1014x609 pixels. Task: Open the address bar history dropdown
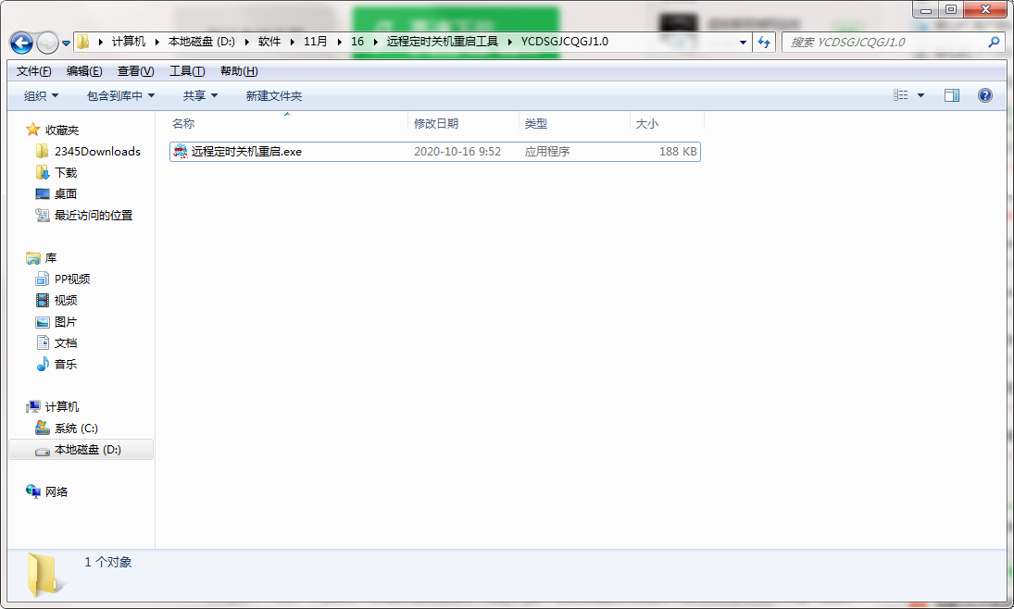click(x=743, y=42)
